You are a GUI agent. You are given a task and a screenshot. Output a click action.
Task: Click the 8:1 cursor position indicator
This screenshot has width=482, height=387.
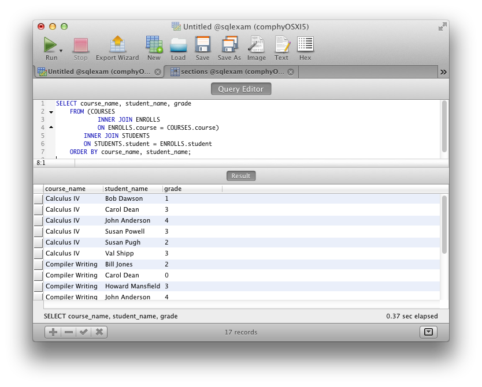41,163
